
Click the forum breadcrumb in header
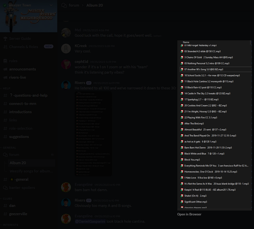(x=74, y=5)
